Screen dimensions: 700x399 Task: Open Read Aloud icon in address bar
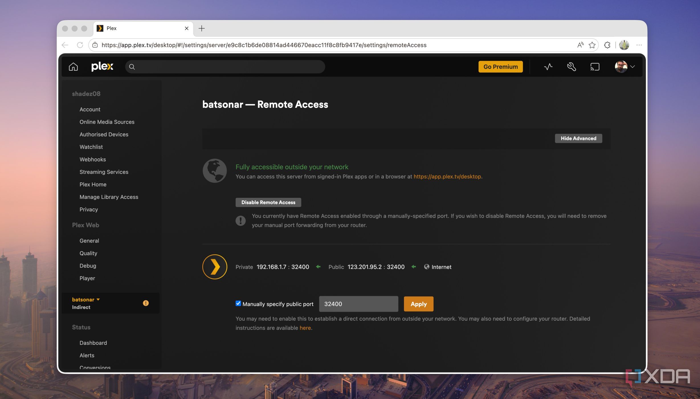tap(580, 45)
